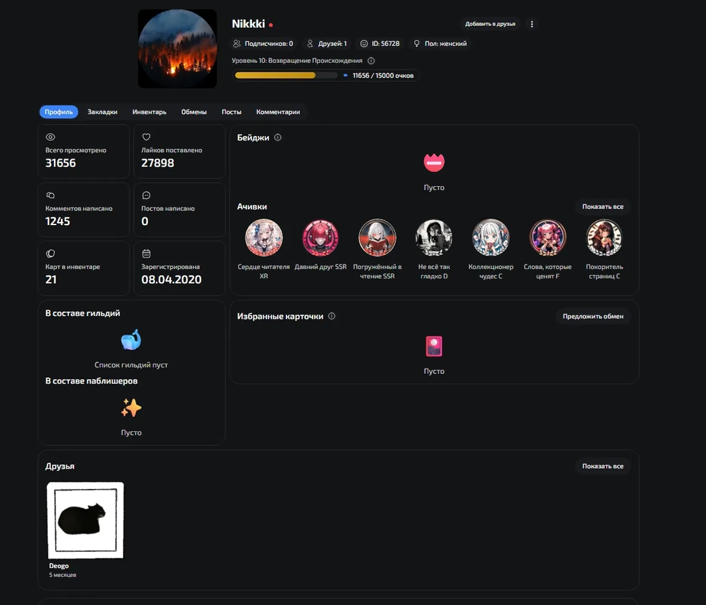Viewport: 706px width, 605px height.
Task: Click the info icon next to Бейджи
Action: [x=278, y=137]
